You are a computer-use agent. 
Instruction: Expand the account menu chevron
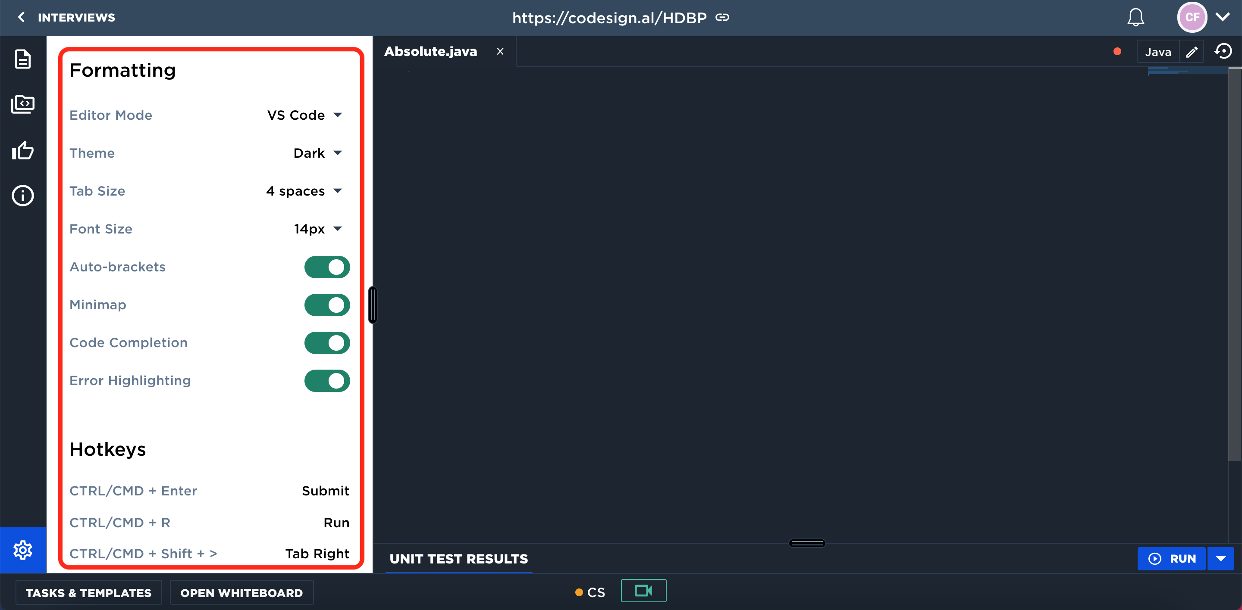(x=1223, y=17)
